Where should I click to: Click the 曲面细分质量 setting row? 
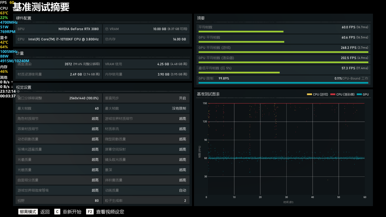tap(59, 180)
